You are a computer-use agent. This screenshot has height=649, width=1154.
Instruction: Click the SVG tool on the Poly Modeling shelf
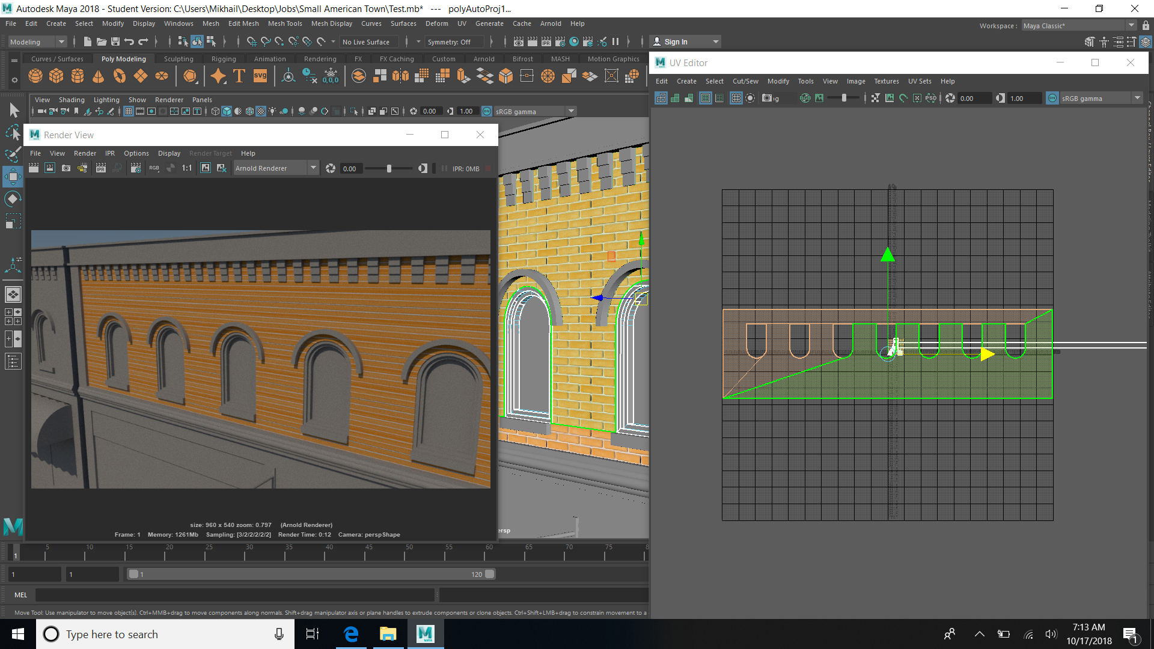click(x=260, y=76)
